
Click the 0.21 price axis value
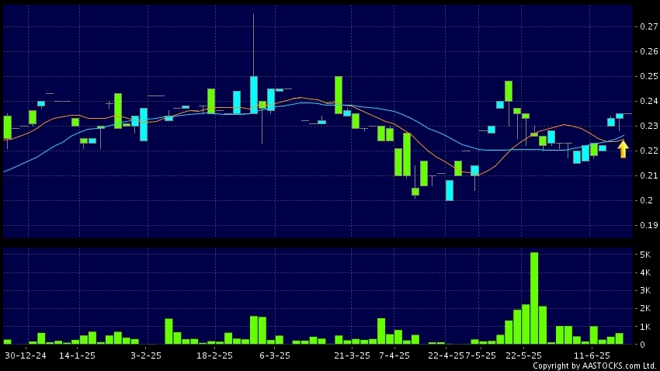coord(648,175)
